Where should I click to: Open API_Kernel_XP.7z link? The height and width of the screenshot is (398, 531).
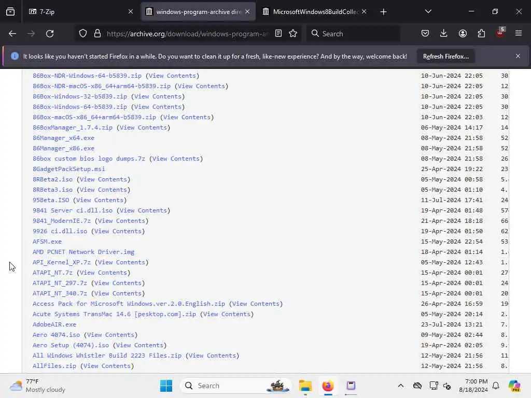click(x=62, y=262)
